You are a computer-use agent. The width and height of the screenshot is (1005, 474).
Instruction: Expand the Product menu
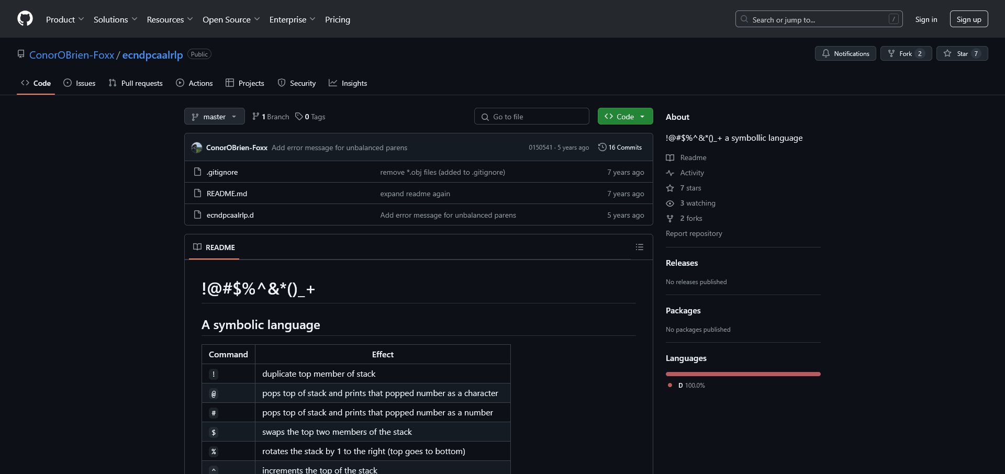pos(65,19)
